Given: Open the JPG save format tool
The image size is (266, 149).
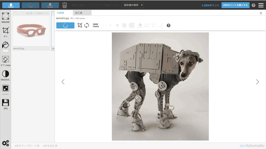Looking at the screenshot, I should tap(5, 104).
